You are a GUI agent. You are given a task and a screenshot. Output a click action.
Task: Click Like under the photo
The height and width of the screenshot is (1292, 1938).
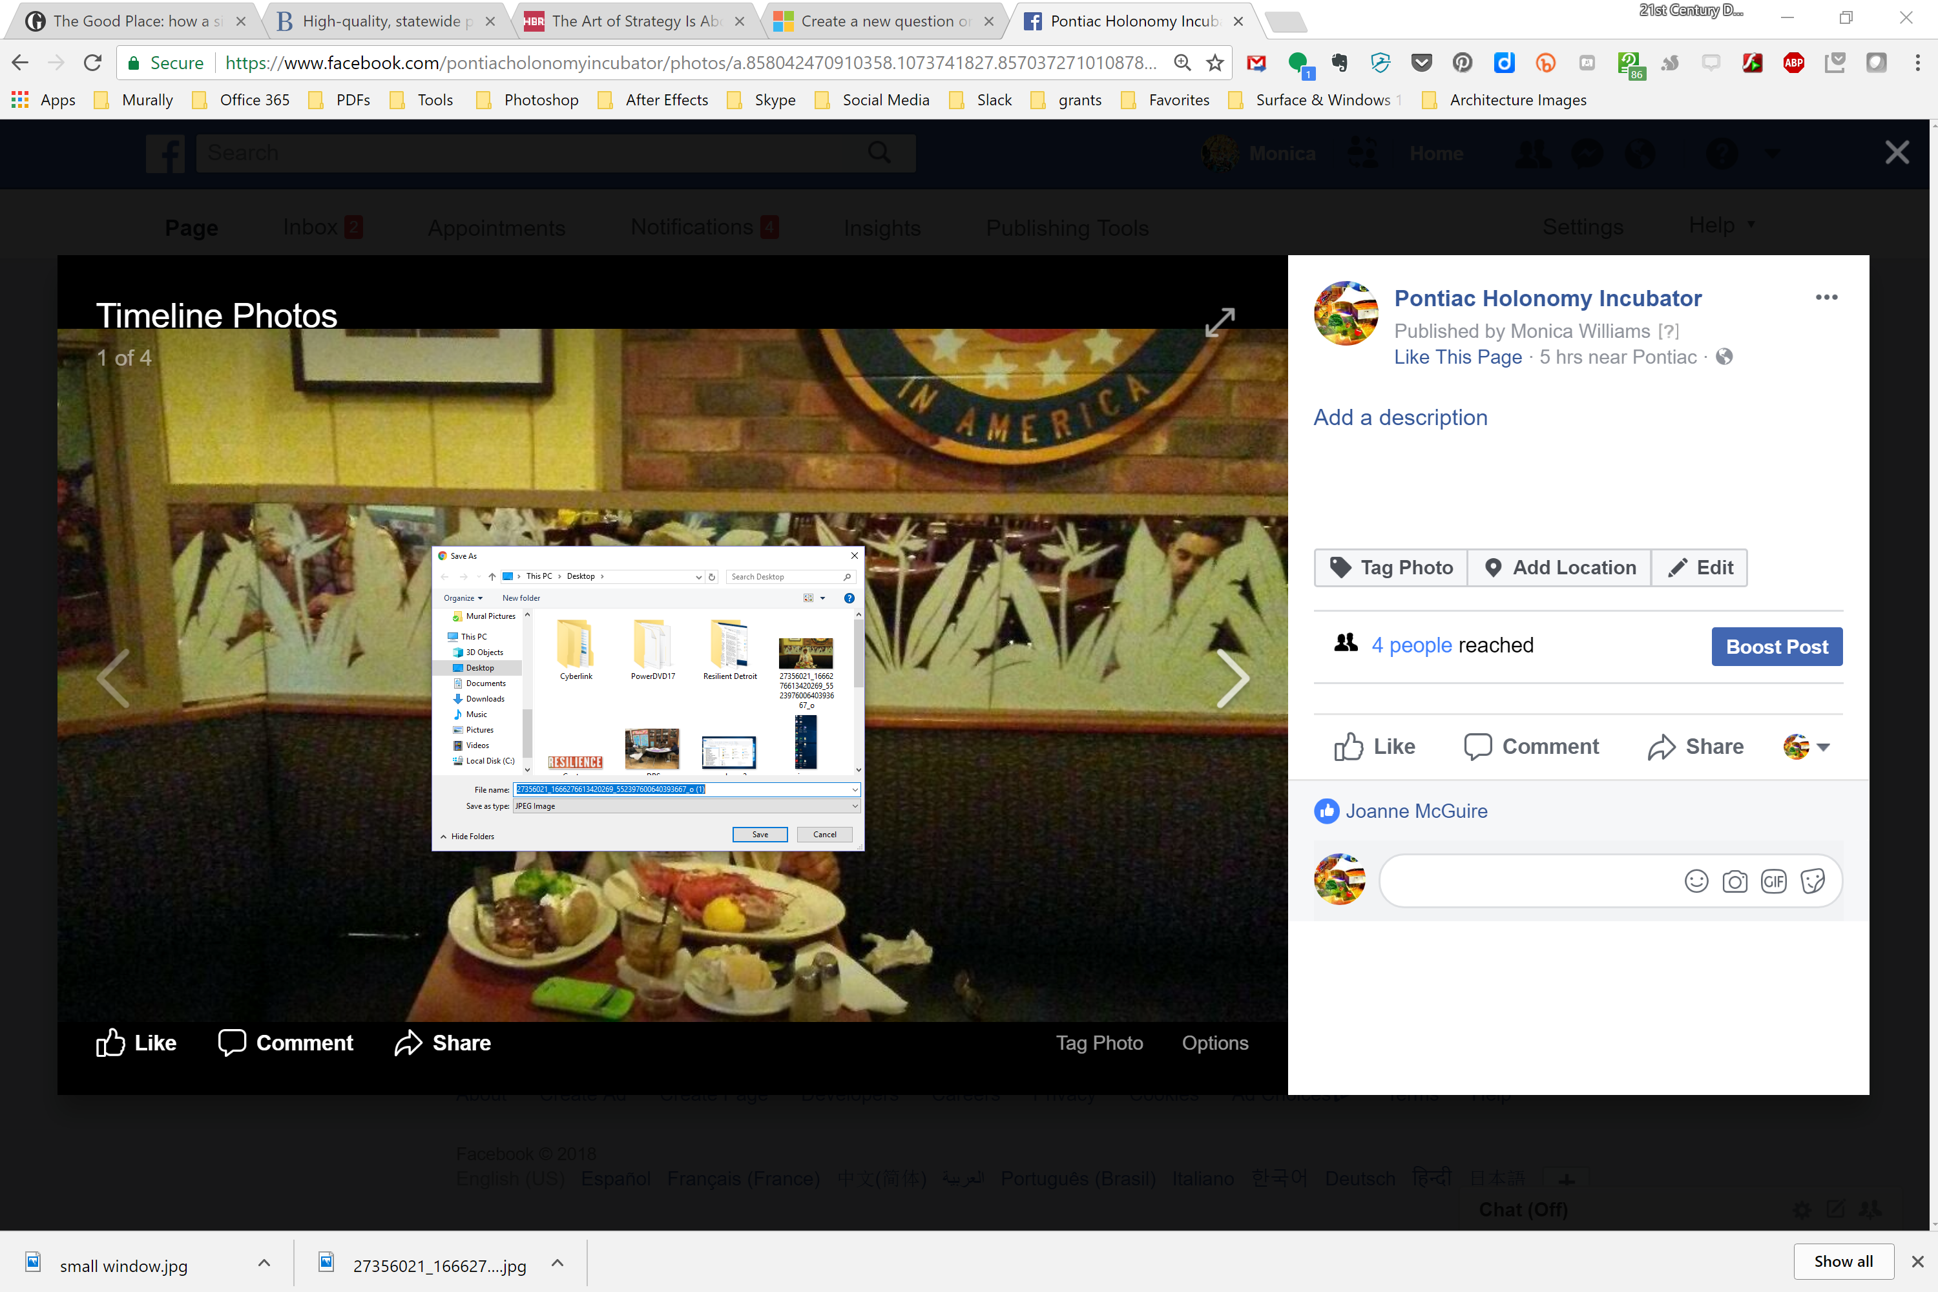click(136, 1043)
